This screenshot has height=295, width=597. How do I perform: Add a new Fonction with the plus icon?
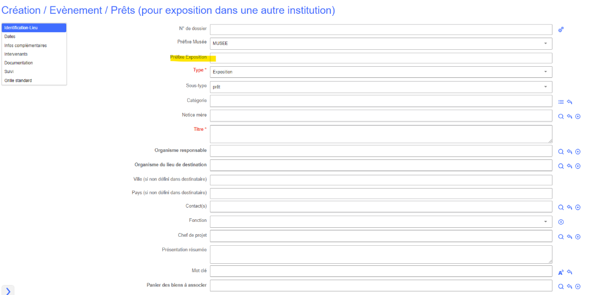click(x=561, y=222)
